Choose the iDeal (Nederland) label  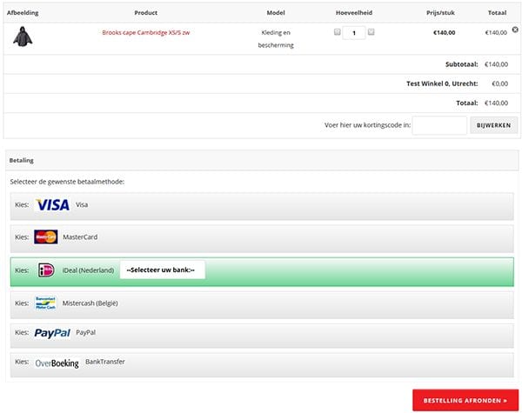pyautogui.click(x=88, y=270)
